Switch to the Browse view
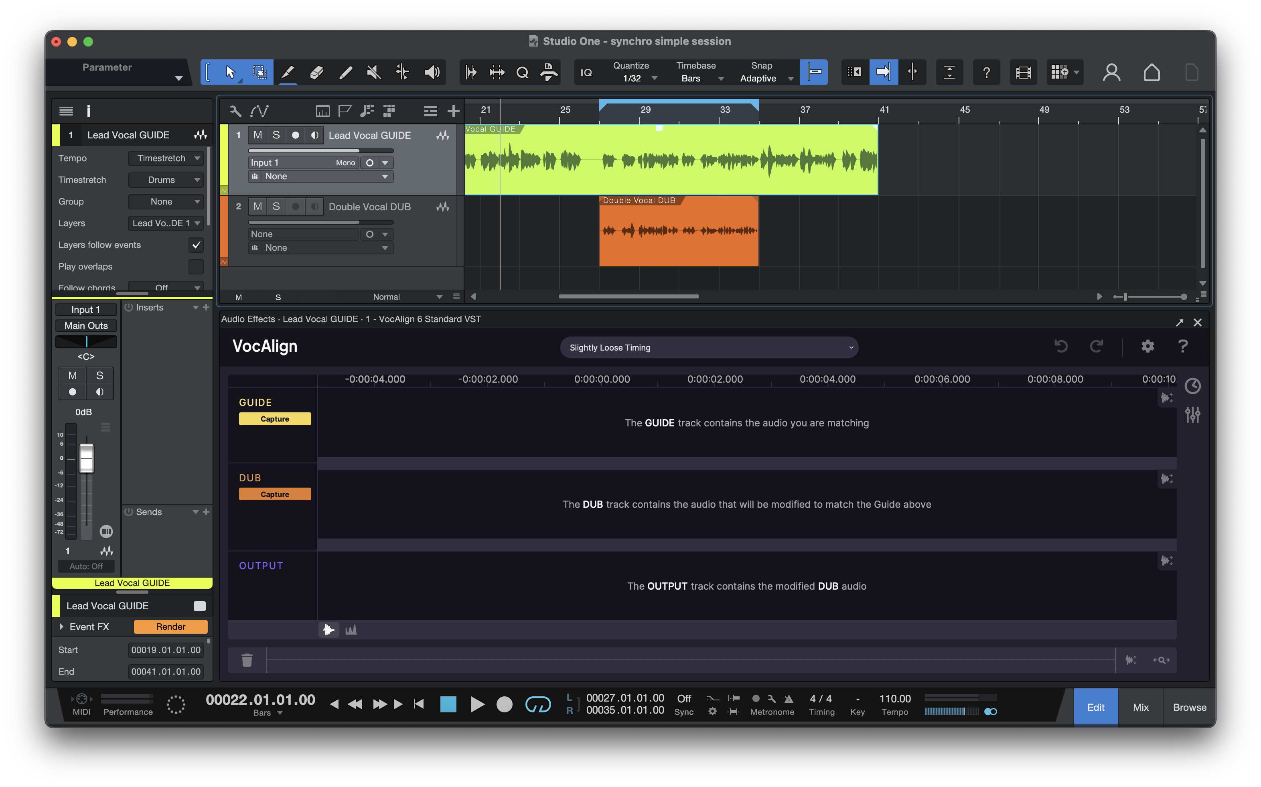This screenshot has width=1261, height=787. tap(1189, 706)
